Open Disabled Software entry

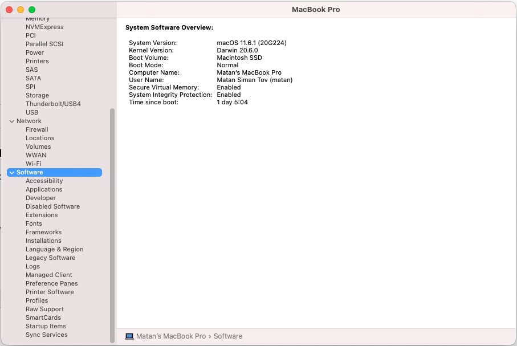(53, 207)
